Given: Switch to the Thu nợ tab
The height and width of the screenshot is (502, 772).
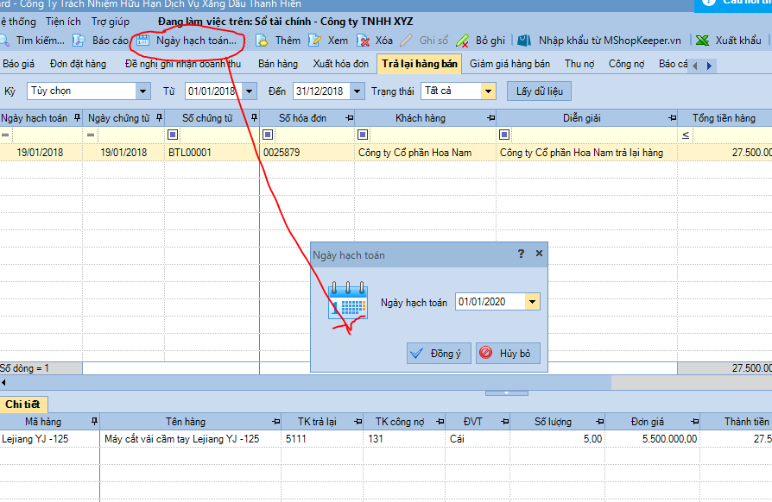Looking at the screenshot, I should click(x=579, y=64).
